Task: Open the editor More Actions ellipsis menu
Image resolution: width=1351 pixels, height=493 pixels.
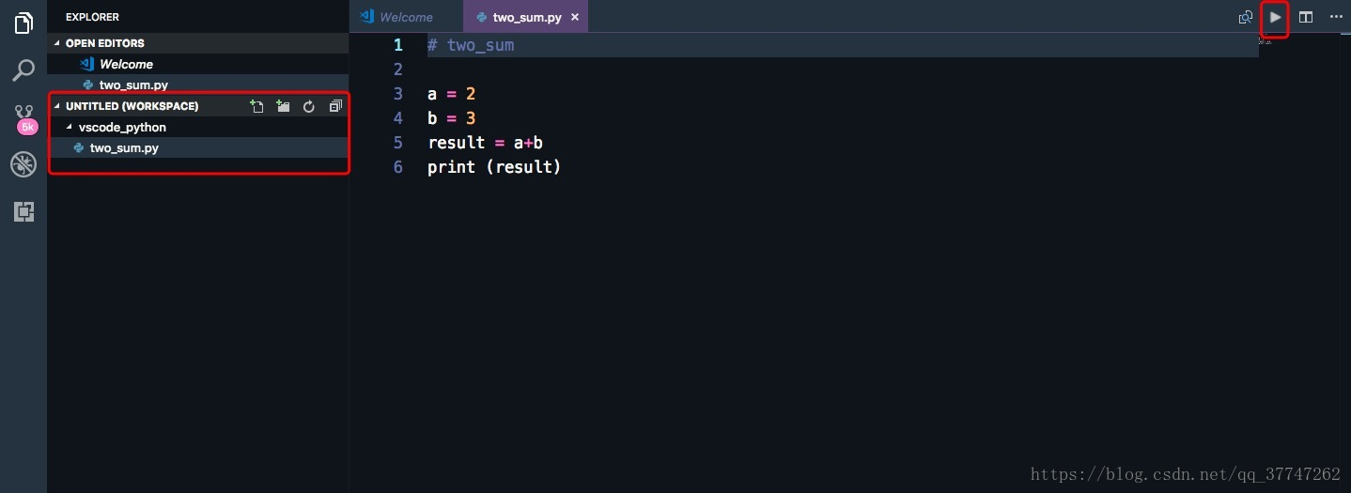Action: (1336, 17)
